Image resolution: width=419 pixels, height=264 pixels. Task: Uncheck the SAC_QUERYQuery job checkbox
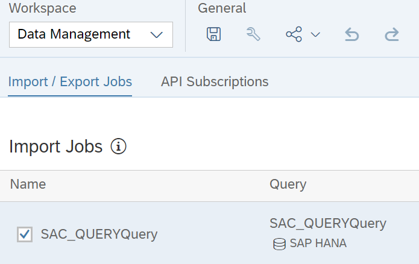[x=25, y=234]
